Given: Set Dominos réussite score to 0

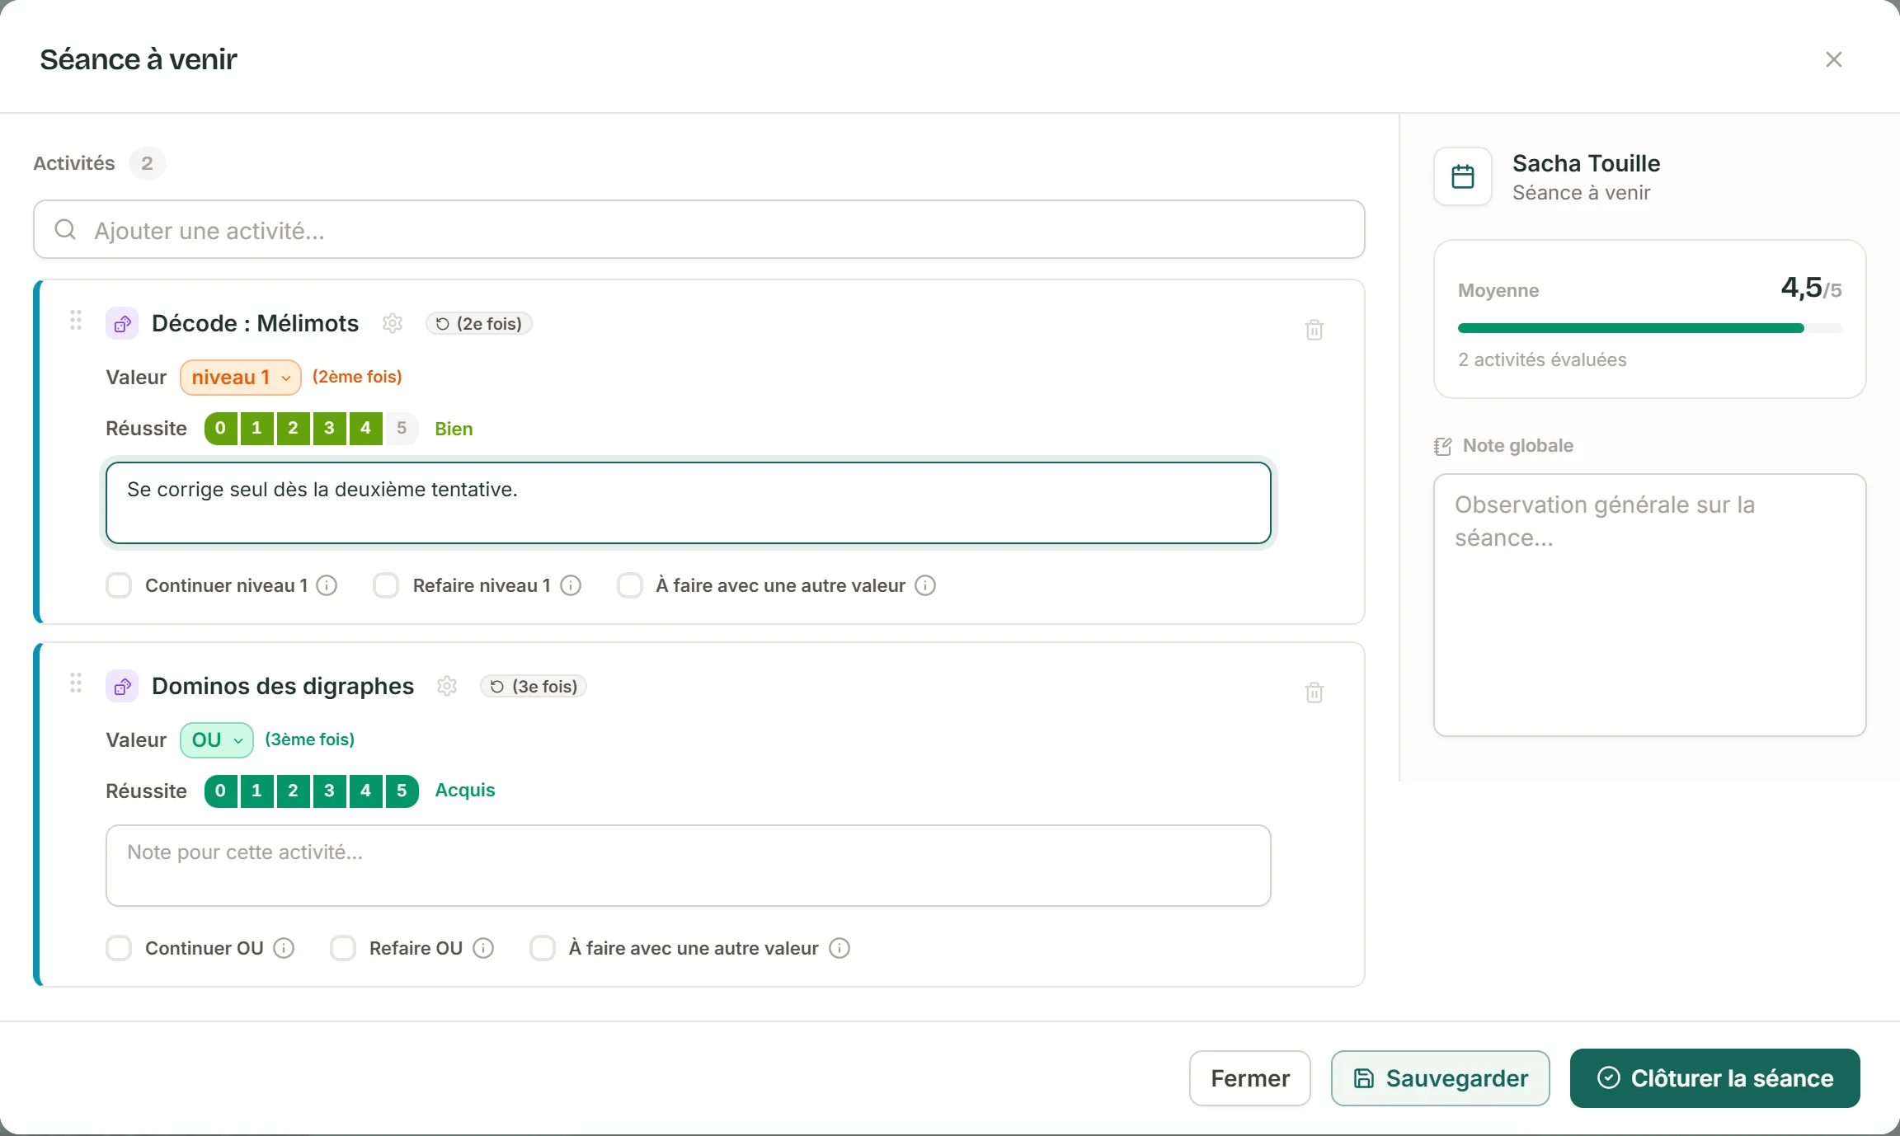Looking at the screenshot, I should (220, 791).
